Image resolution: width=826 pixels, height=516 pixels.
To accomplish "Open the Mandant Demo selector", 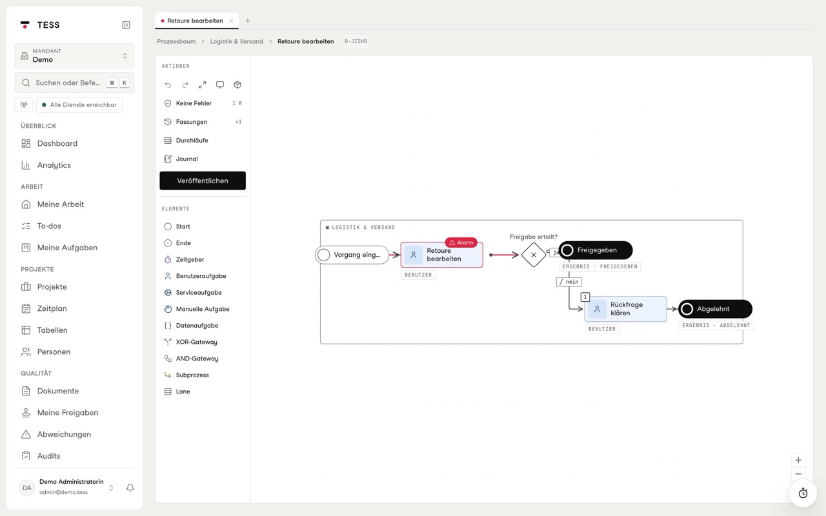I will (x=74, y=56).
